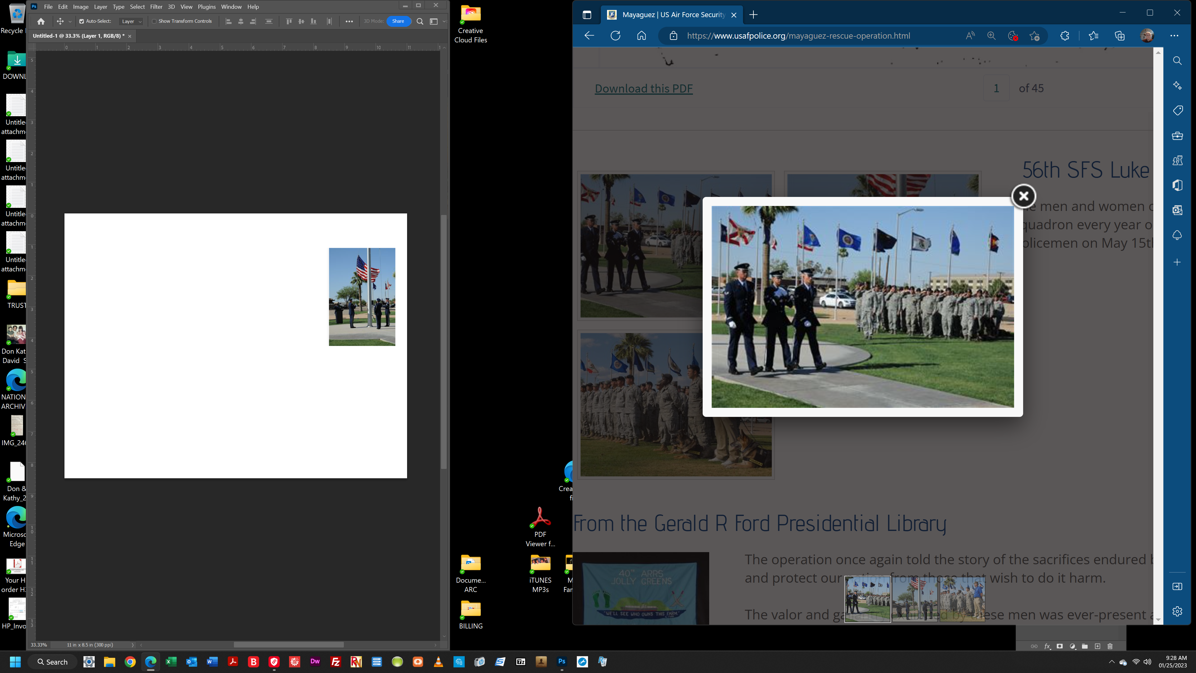Click Align right edges icon

point(253,21)
